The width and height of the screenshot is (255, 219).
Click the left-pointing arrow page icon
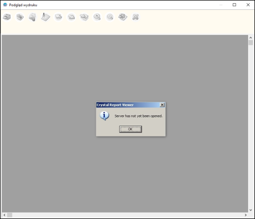pos(59,17)
